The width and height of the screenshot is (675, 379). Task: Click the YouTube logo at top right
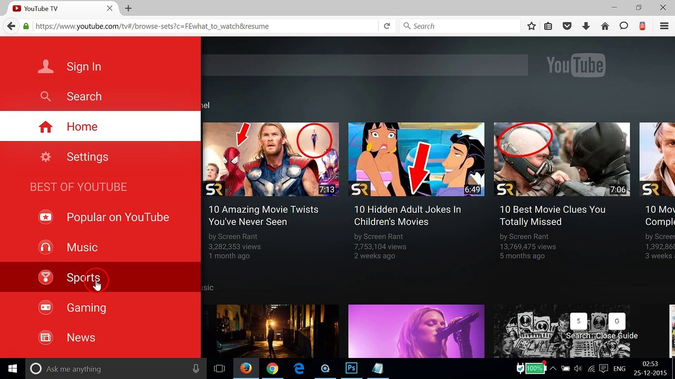576,65
